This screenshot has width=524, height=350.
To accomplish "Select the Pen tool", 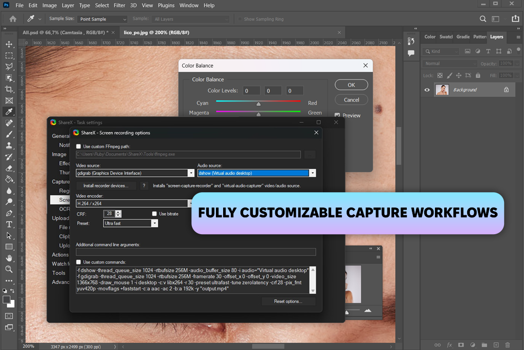I will click(9, 213).
